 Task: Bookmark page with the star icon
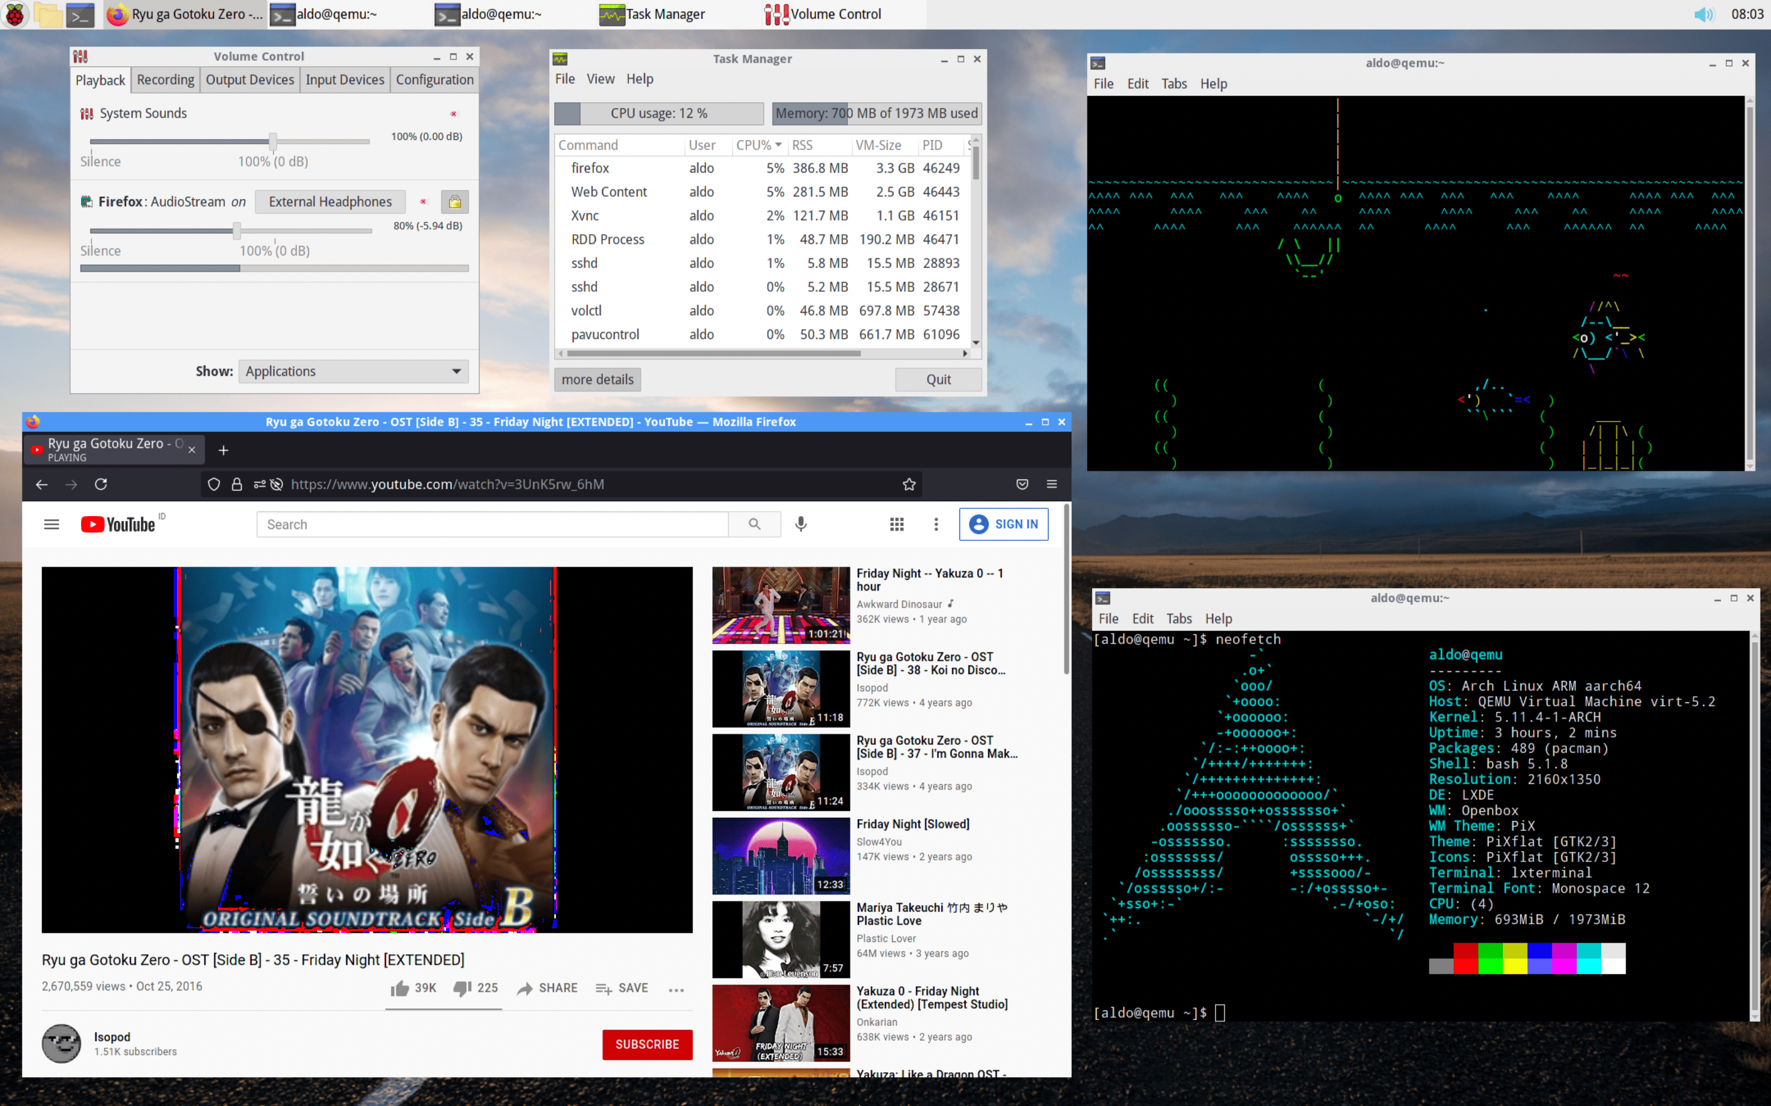pyautogui.click(x=909, y=484)
